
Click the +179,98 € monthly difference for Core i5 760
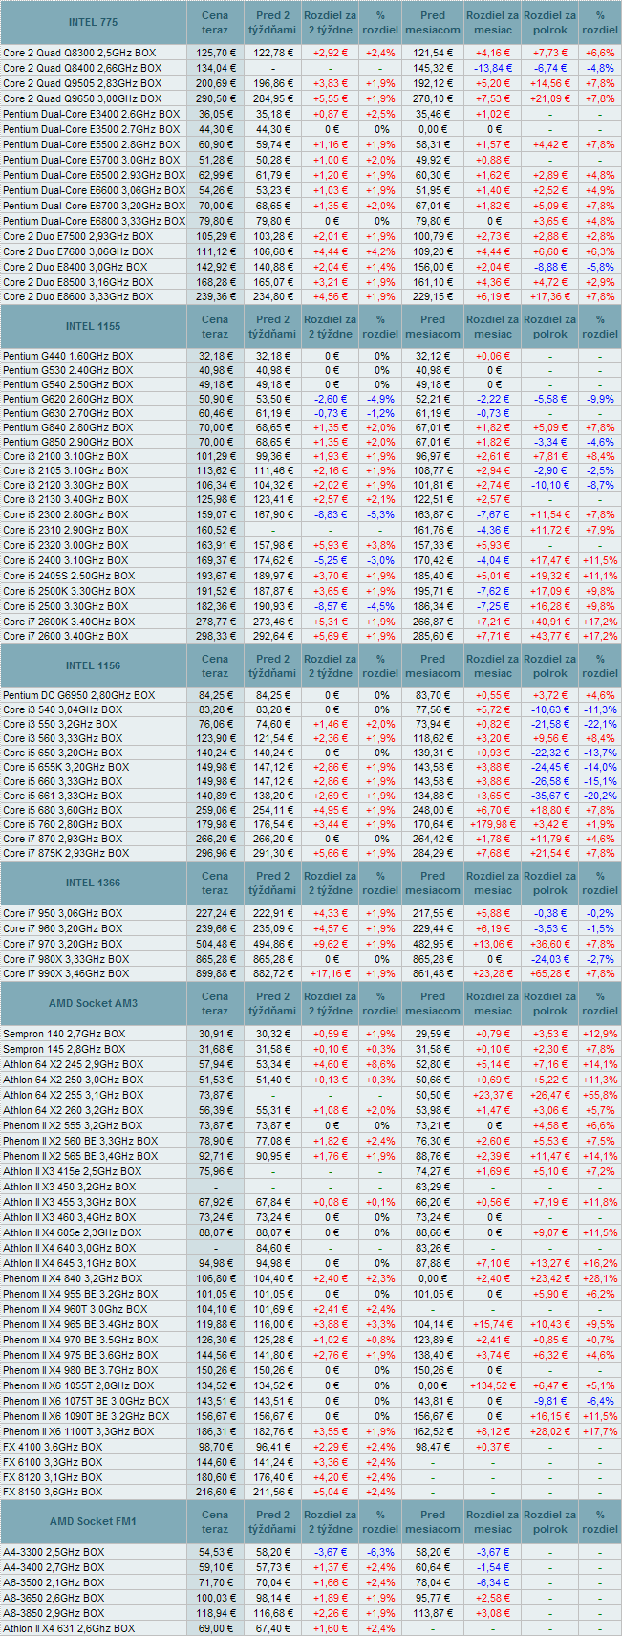493,825
